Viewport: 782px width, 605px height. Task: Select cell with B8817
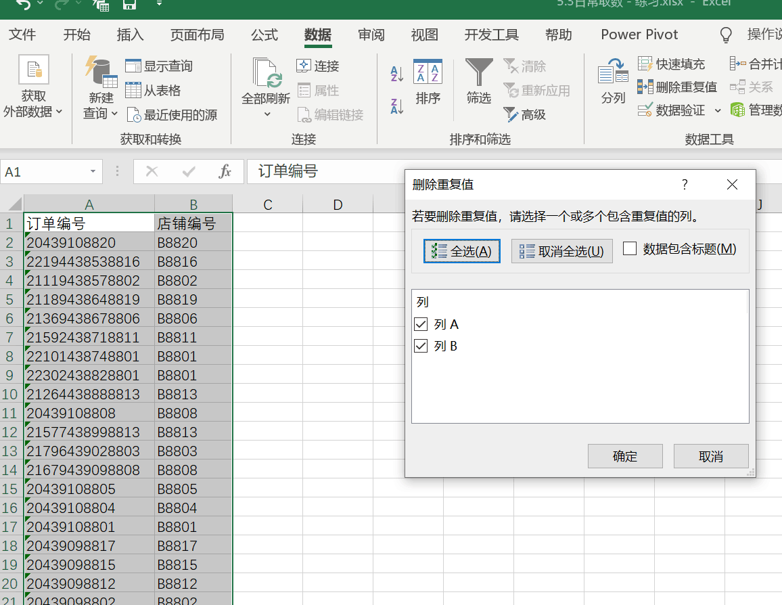pyautogui.click(x=193, y=545)
